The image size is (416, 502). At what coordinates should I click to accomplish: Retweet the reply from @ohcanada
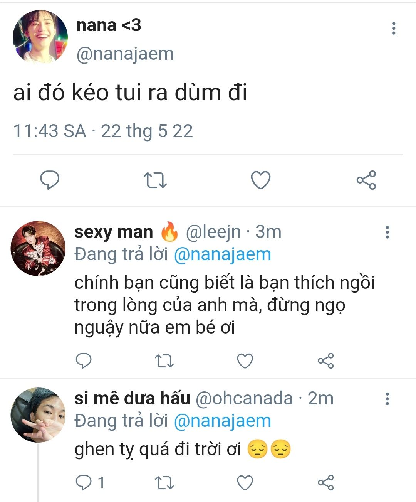tap(164, 483)
